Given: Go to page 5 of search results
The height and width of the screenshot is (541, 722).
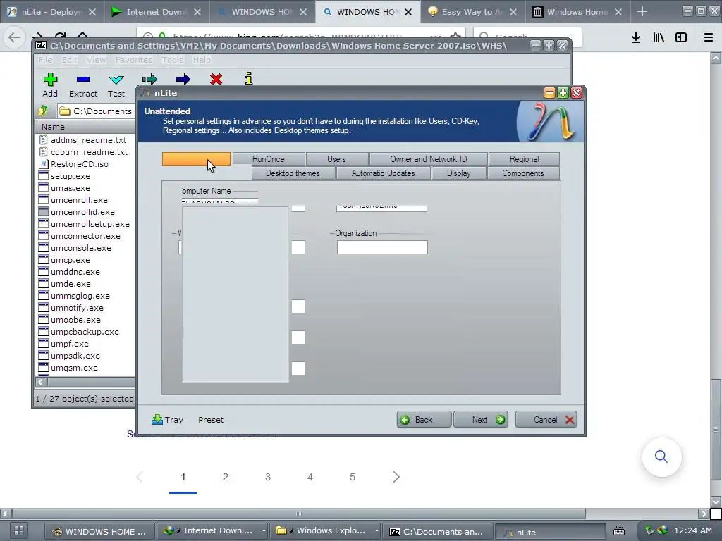Looking at the screenshot, I should [x=353, y=477].
